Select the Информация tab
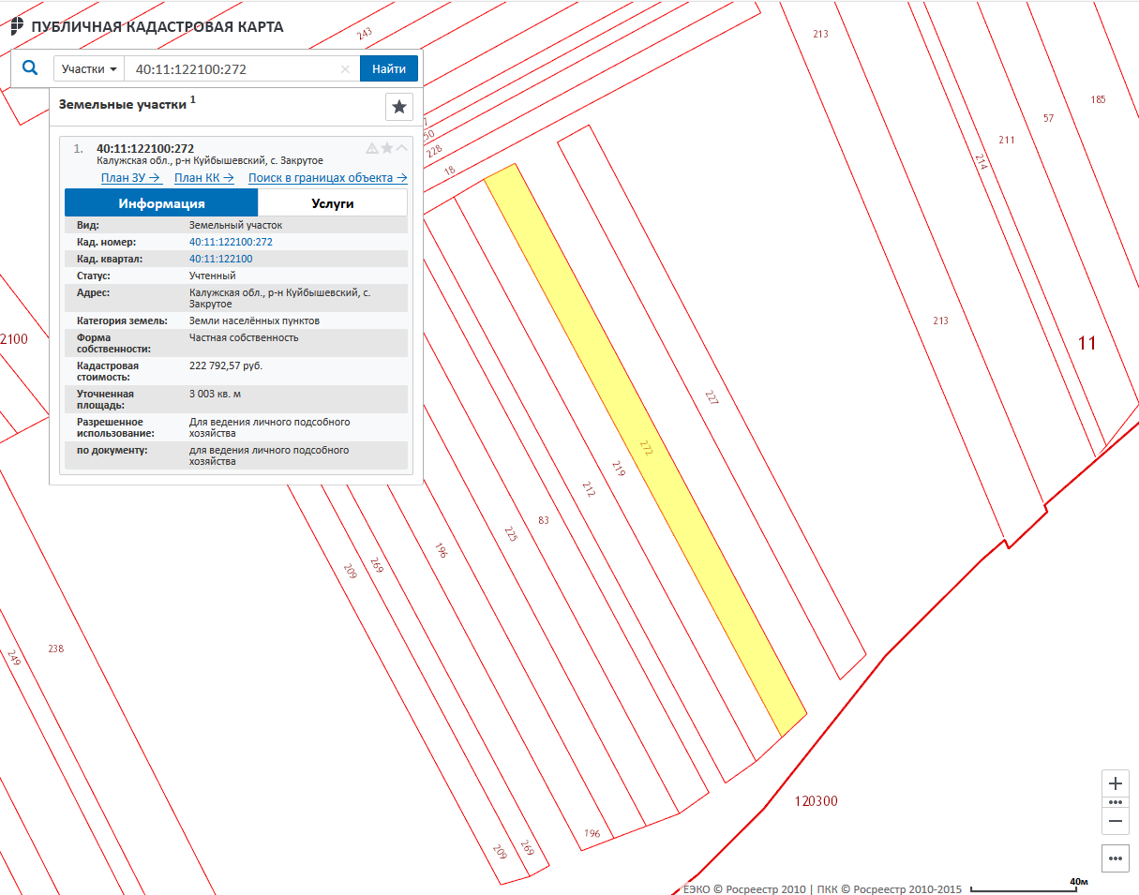Viewport: 1139px width, 895px height. pos(161,203)
